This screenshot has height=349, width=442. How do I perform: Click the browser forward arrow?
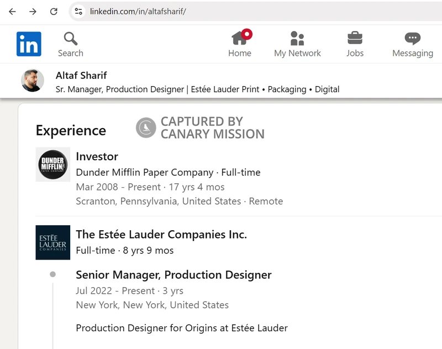coord(33,12)
